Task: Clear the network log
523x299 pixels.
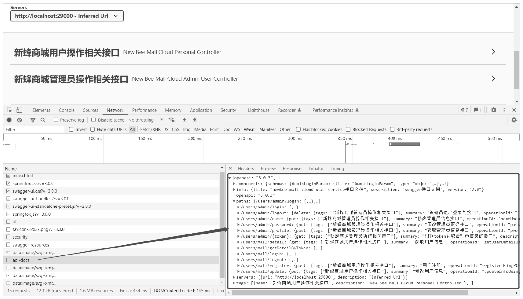Action: [20, 120]
